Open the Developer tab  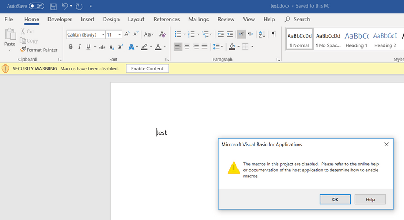60,19
